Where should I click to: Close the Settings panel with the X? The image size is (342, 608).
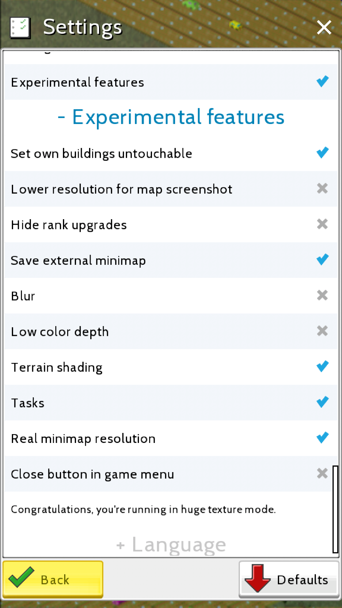pyautogui.click(x=324, y=28)
